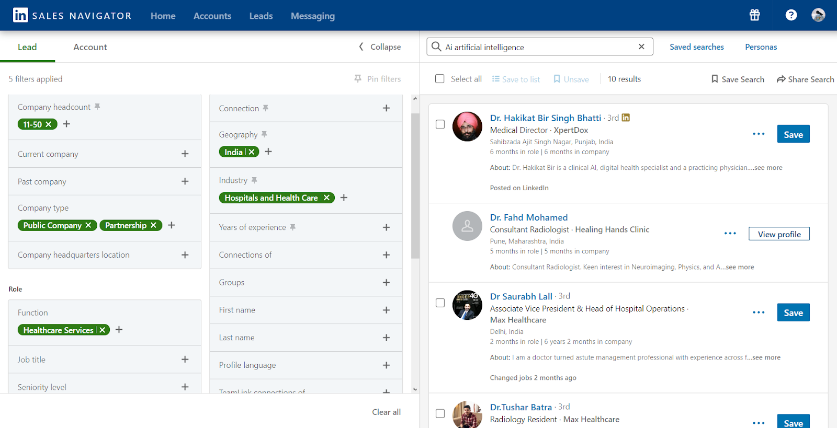Viewport: 837px width, 428px height.
Task: Open the LinkedIn Sales Navigator logo
Action: [x=72, y=15]
